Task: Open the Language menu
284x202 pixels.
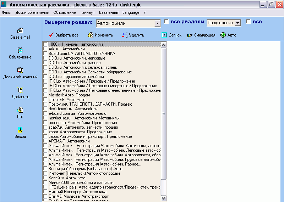Action: 131,12
